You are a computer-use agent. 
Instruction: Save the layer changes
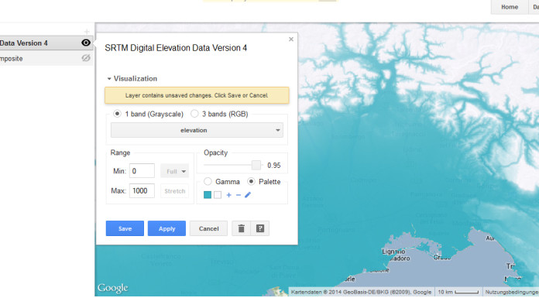125,228
